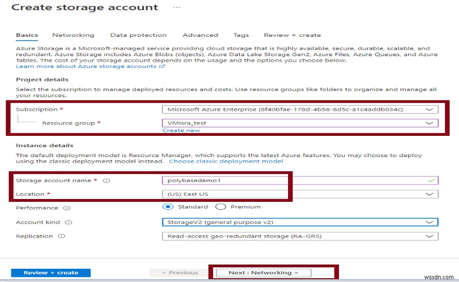Click the Create new resource group link

pyautogui.click(x=181, y=130)
